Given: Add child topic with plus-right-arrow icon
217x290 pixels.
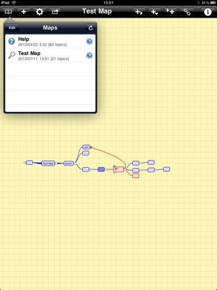Looking at the screenshot, I should pos(139,12).
